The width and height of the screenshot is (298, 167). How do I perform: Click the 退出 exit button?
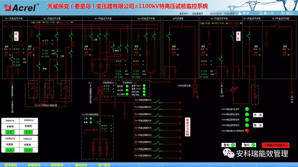tap(287, 13)
